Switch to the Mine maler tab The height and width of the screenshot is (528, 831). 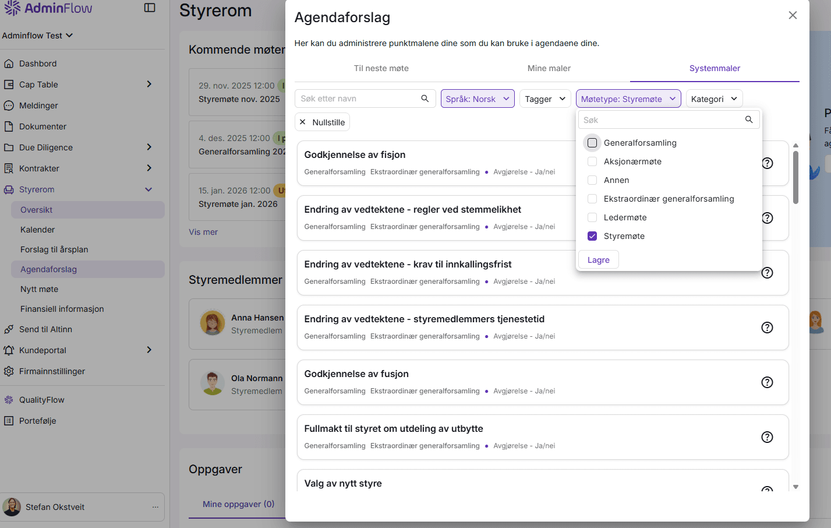click(x=548, y=68)
